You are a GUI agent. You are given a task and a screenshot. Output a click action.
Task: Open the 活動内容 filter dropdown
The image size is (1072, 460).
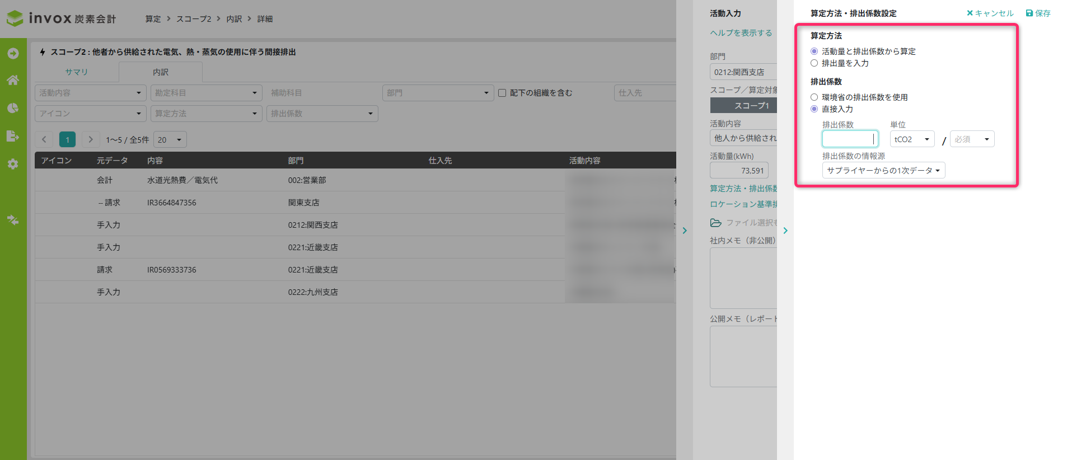[x=91, y=93]
